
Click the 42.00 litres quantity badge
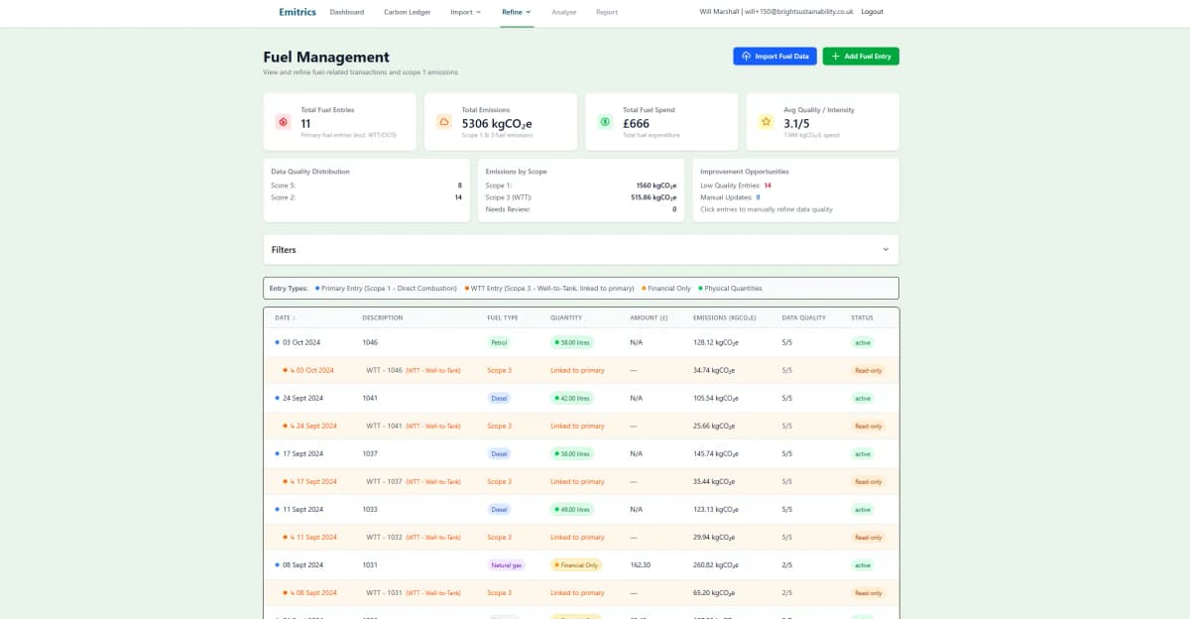pyautogui.click(x=572, y=398)
